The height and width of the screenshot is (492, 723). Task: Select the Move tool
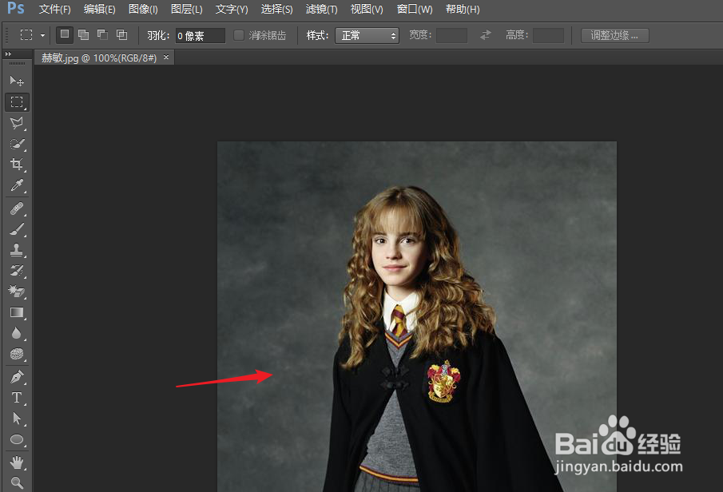pos(17,81)
